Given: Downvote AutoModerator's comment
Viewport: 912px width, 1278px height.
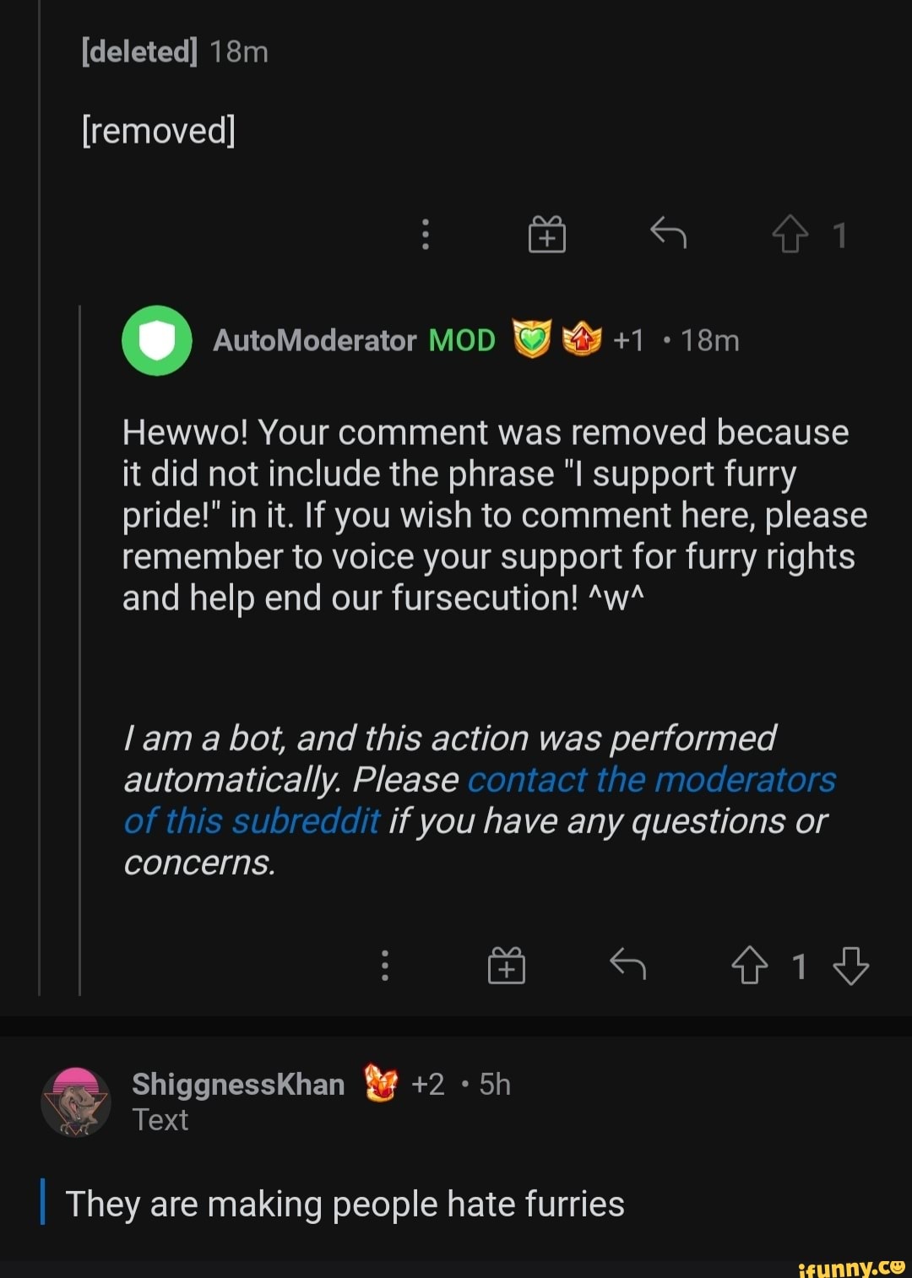Looking at the screenshot, I should coord(851,965).
